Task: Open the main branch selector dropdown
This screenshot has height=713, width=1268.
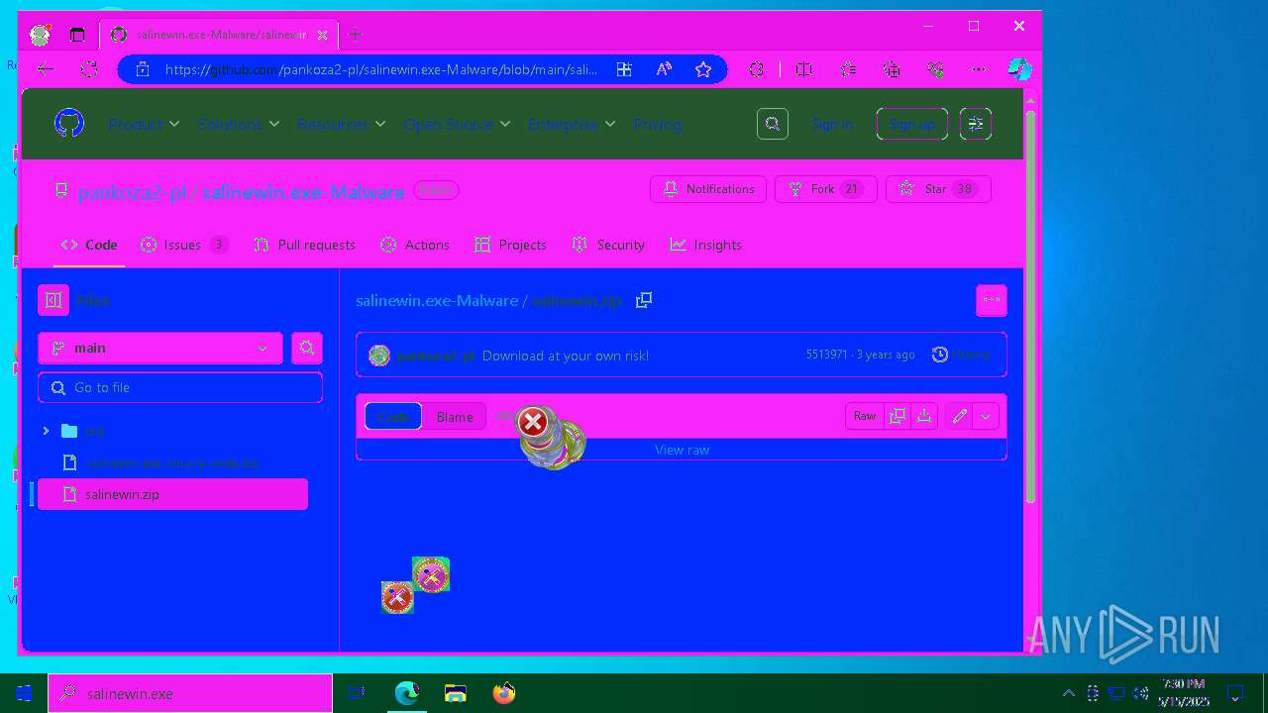Action: point(160,348)
